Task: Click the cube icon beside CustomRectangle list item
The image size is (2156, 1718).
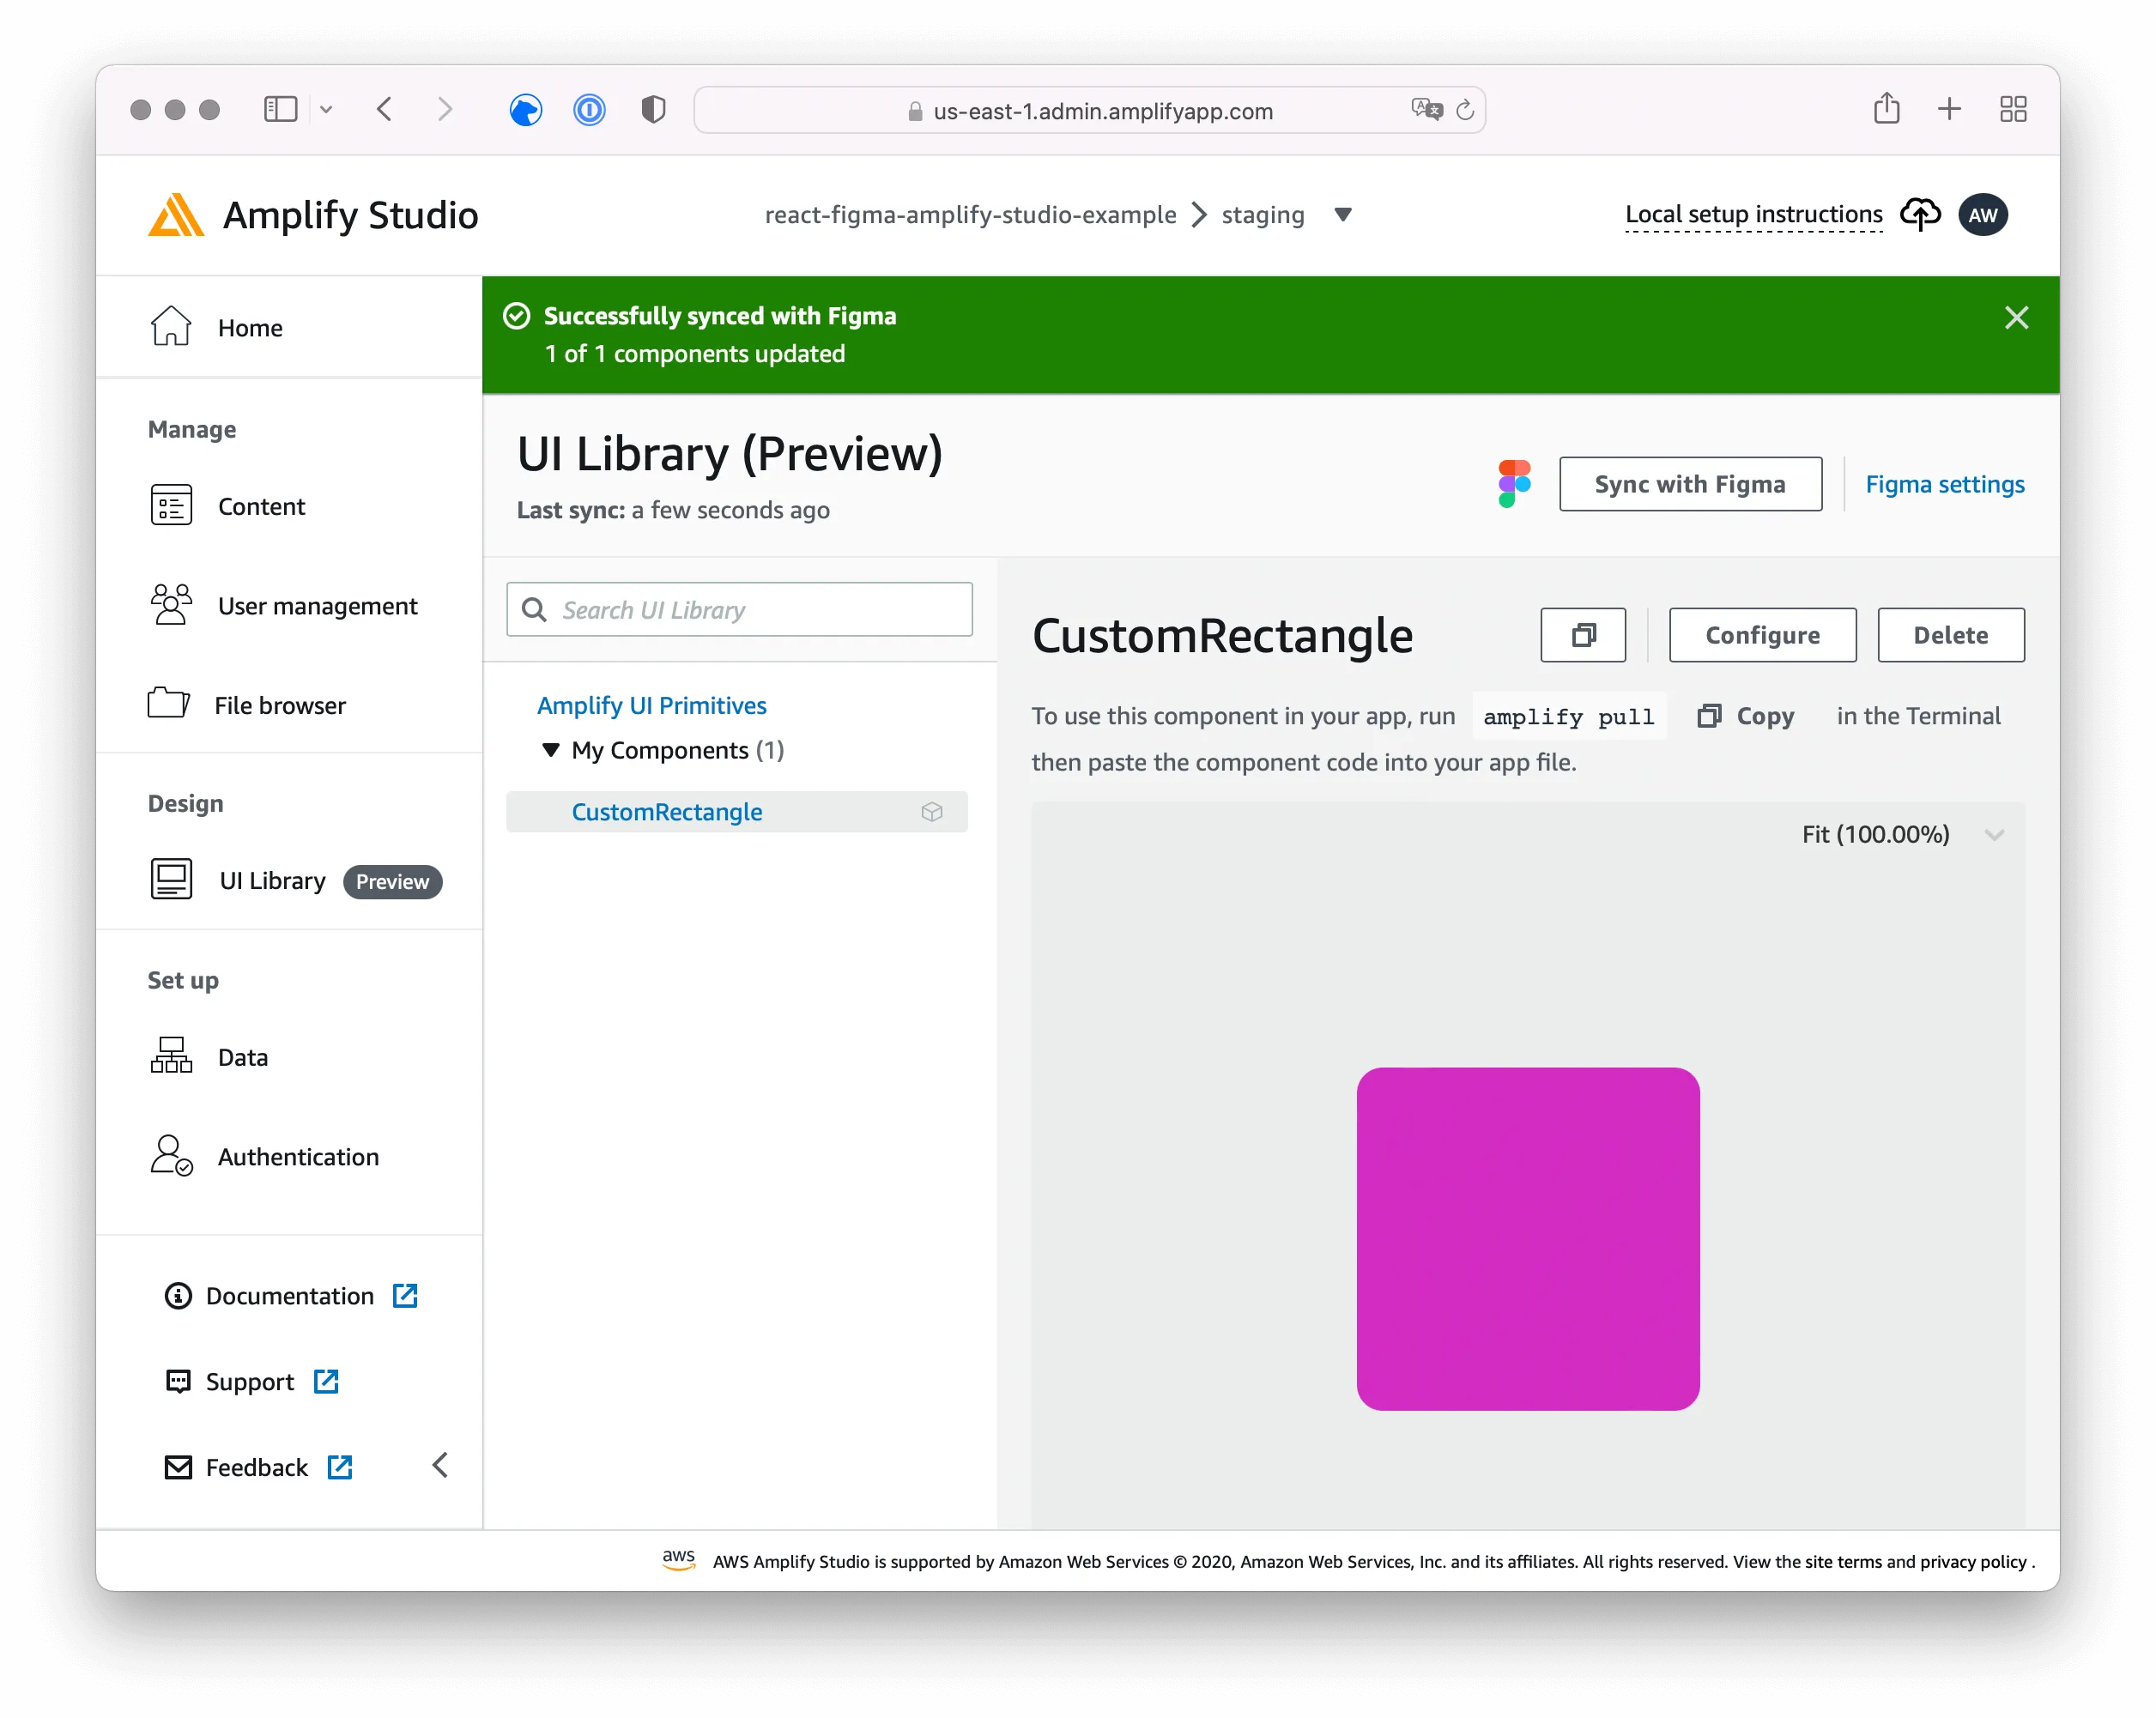Action: (x=931, y=812)
